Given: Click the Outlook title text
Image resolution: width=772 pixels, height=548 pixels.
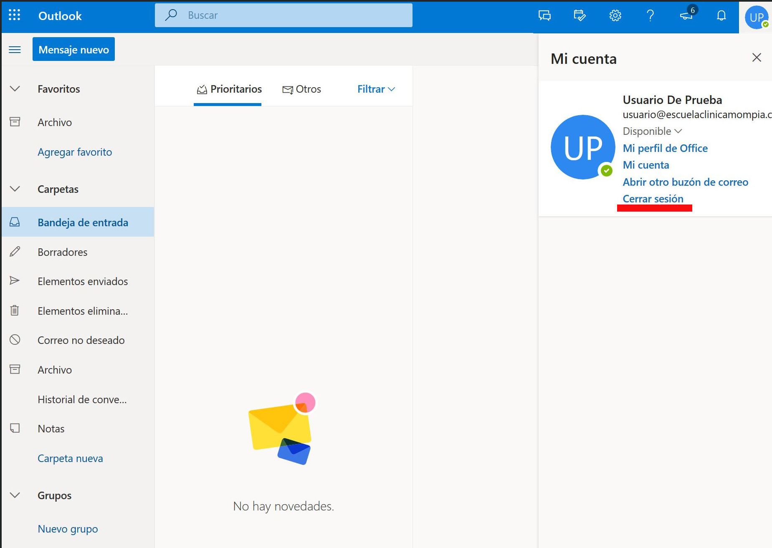Looking at the screenshot, I should click(x=60, y=16).
